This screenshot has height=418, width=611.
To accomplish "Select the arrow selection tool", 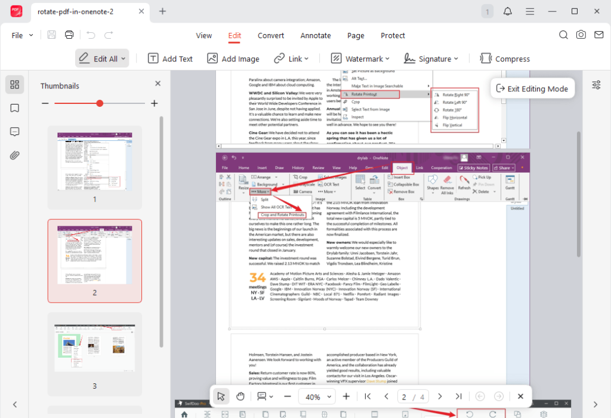I will 221,396.
